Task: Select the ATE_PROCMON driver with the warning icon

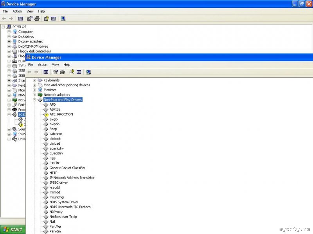Action: pyautogui.click(x=61, y=114)
